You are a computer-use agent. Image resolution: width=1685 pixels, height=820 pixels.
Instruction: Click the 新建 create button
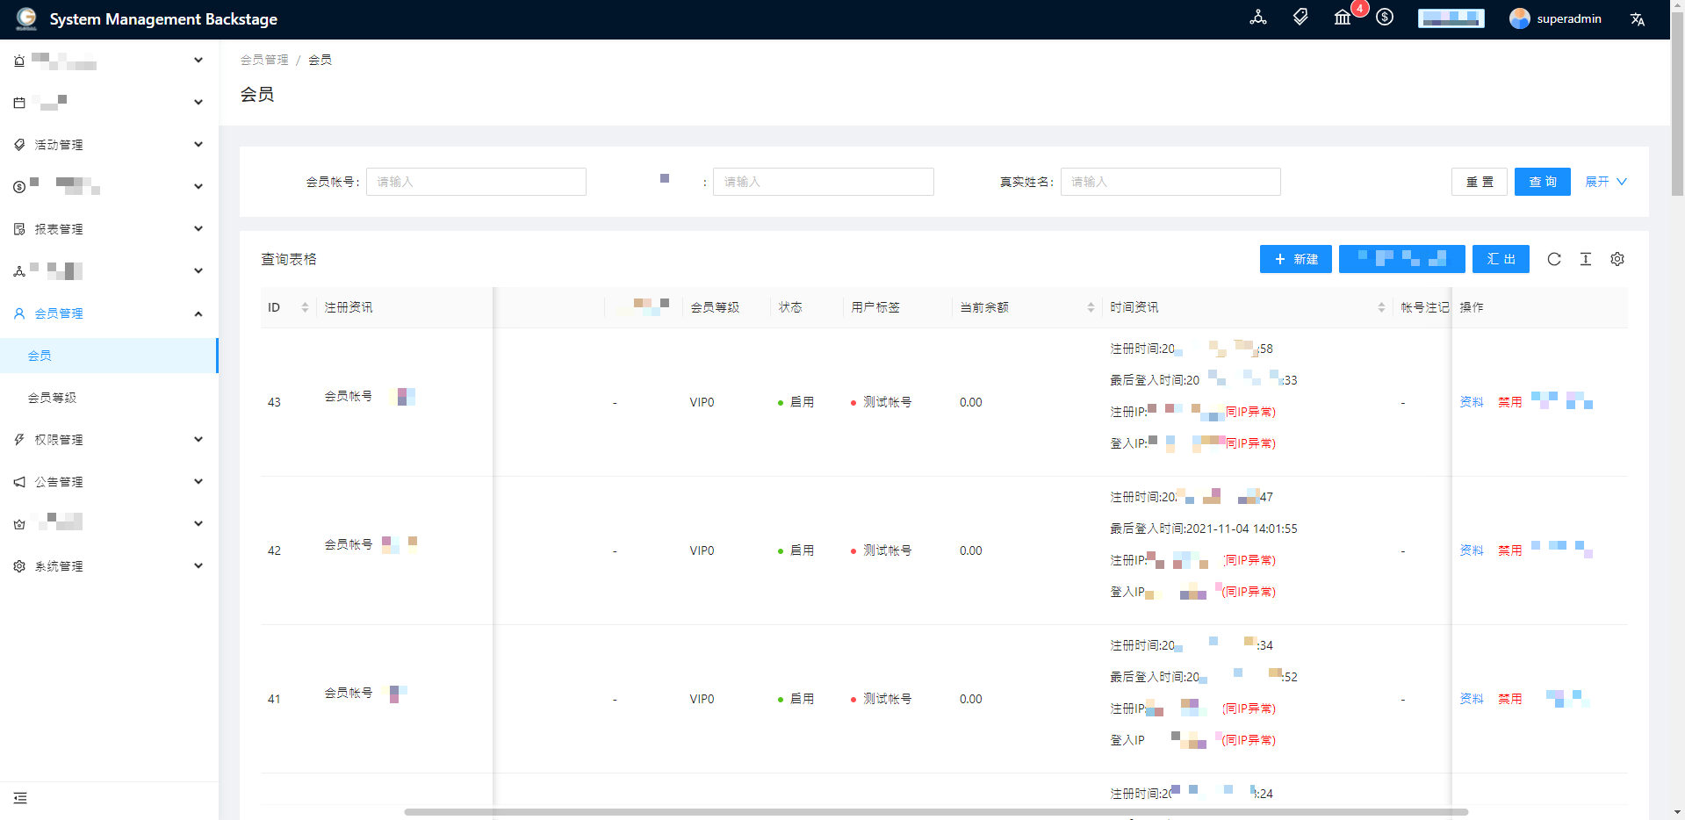click(x=1296, y=259)
